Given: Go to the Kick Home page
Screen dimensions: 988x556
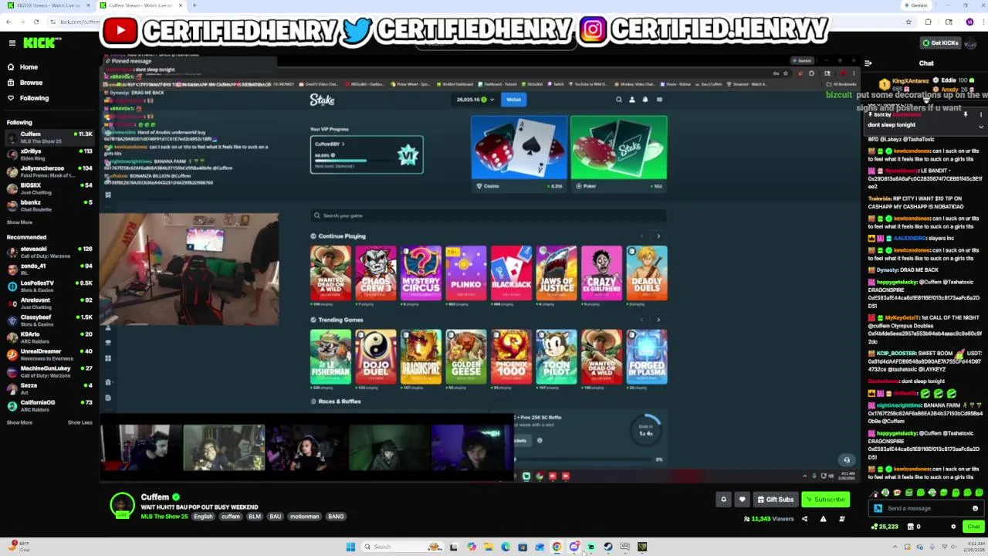Looking at the screenshot, I should pyautogui.click(x=22, y=67).
